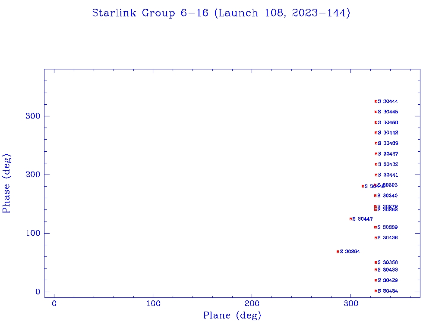Click the satellite label 'S 30339'
The height and width of the screenshot is (331, 442).
387,227
